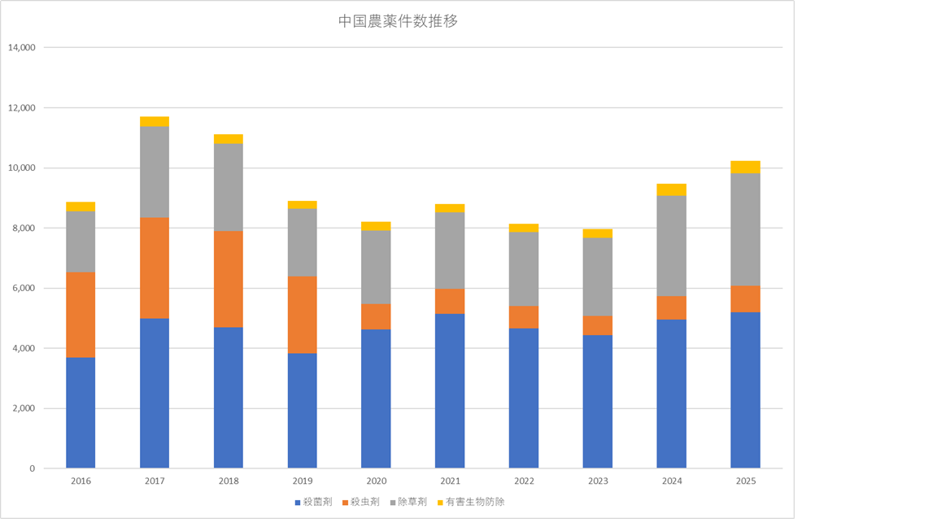Click the 14,000 value on vertical axis
The image size is (937, 527).
point(21,48)
